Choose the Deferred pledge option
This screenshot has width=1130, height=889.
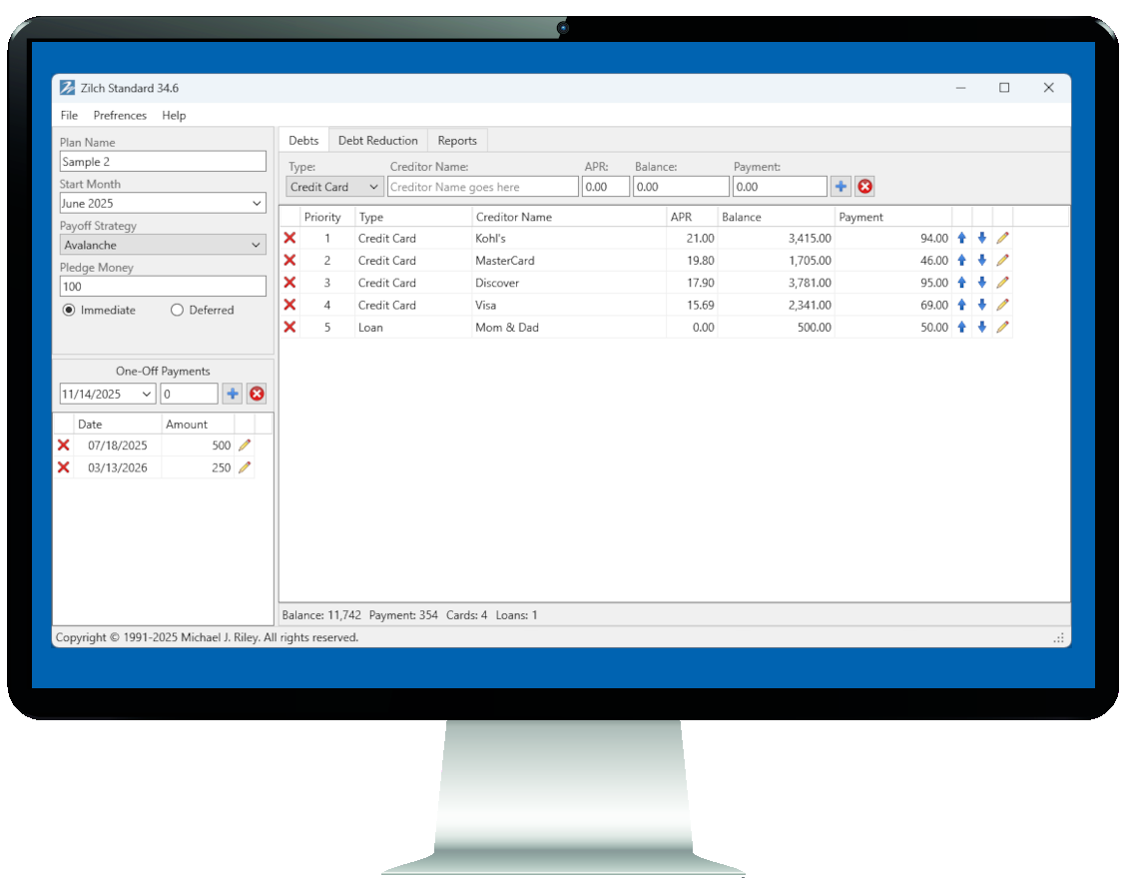pos(178,311)
